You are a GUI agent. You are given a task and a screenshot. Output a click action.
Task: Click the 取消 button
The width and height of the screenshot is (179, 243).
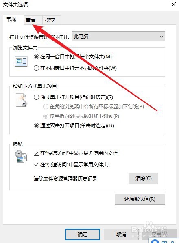coord(121,234)
